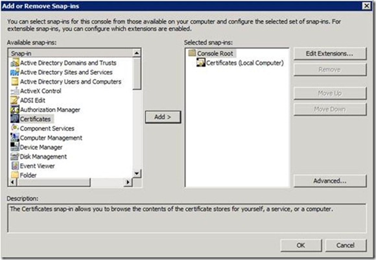Click the Move Down button

[330, 109]
